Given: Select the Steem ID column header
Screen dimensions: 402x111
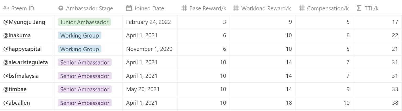Looking at the screenshot, I should [23, 8].
